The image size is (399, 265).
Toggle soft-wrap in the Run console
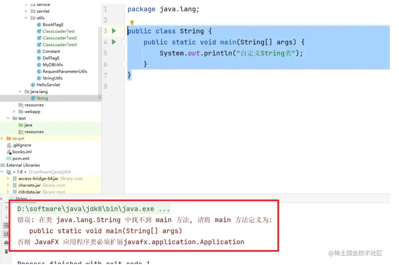[x=6, y=226]
